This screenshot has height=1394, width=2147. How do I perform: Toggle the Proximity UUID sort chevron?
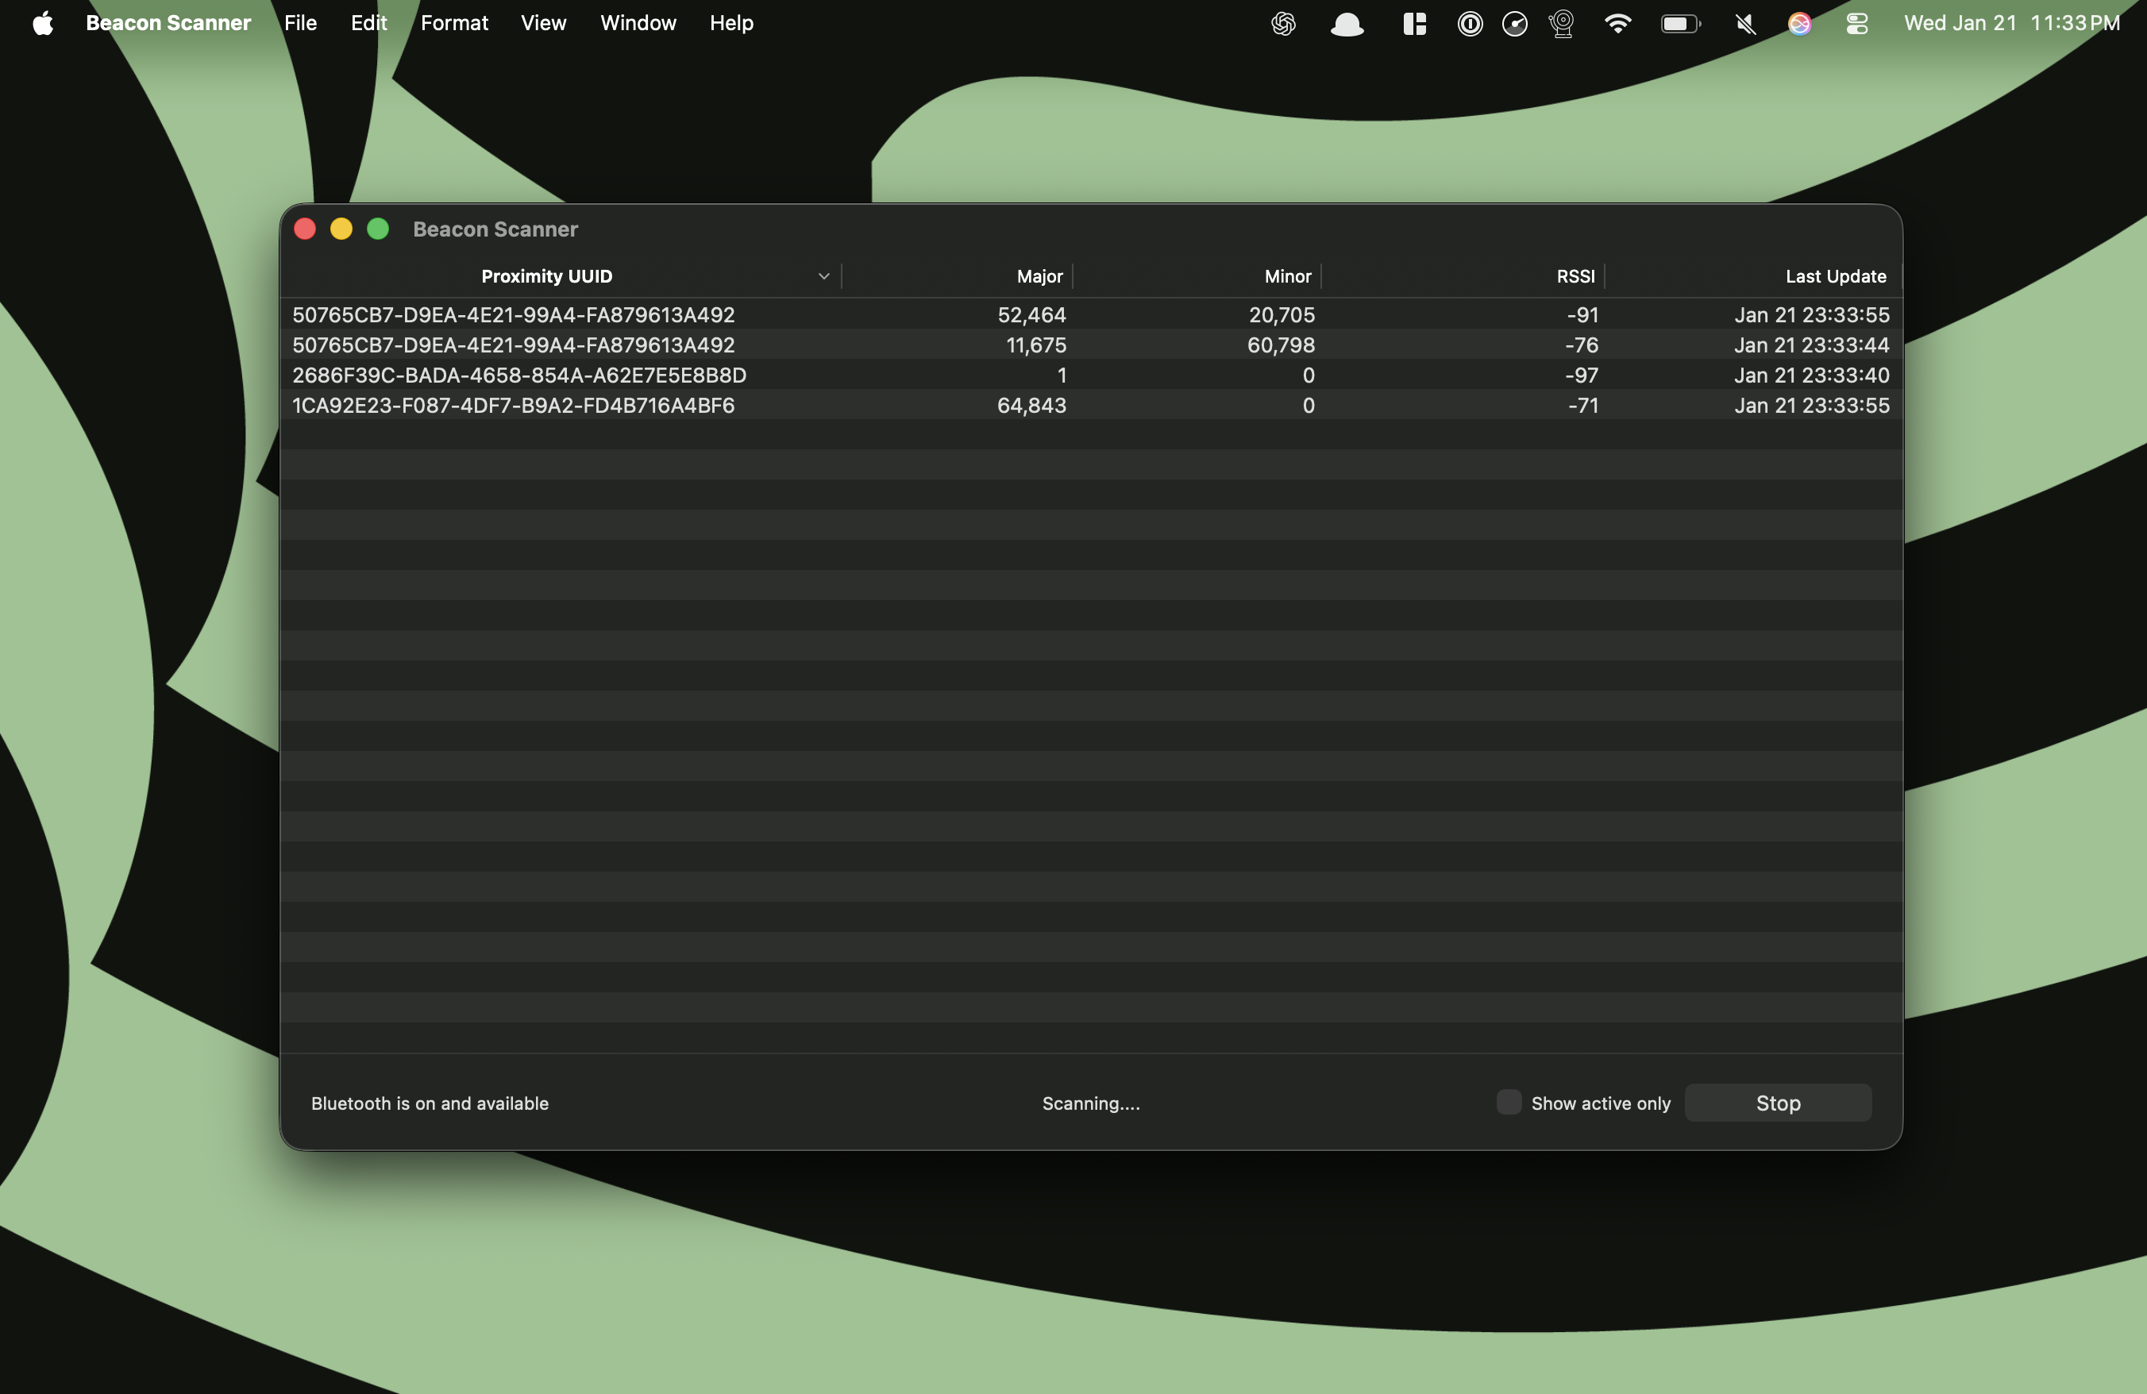click(x=823, y=276)
